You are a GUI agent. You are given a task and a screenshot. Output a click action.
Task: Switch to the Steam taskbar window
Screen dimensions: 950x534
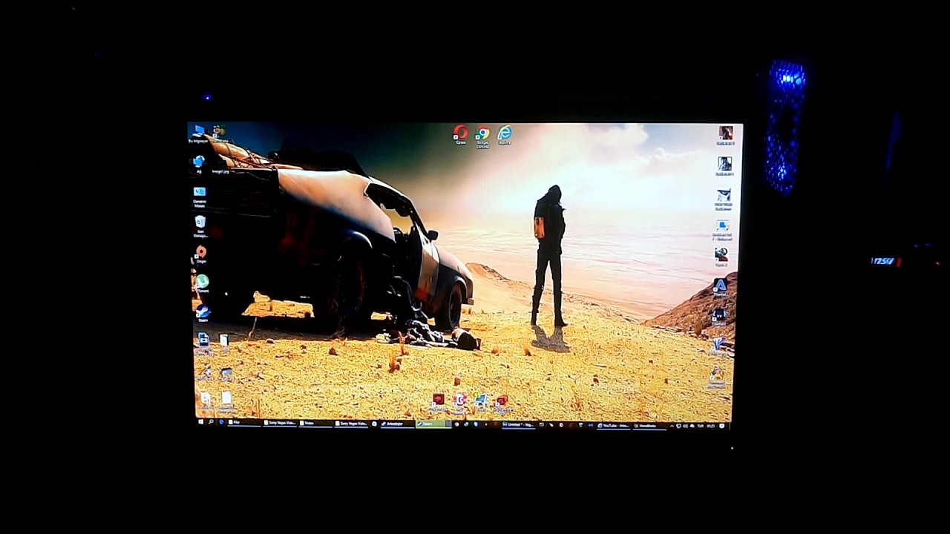[433, 424]
